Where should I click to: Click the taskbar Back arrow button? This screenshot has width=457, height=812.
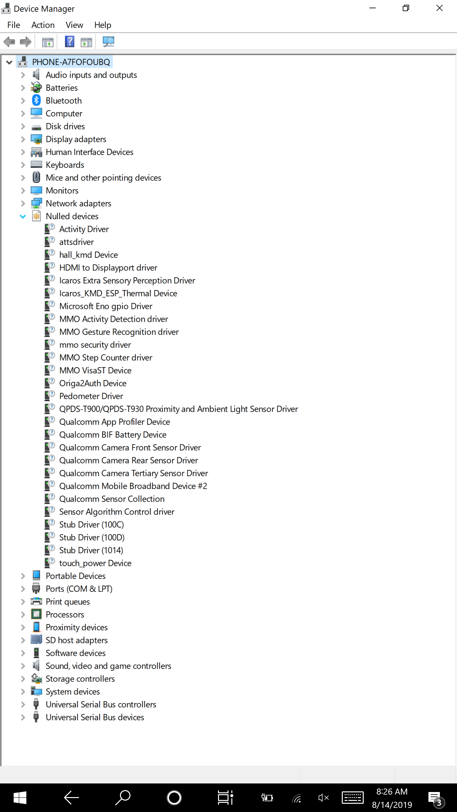(x=71, y=798)
